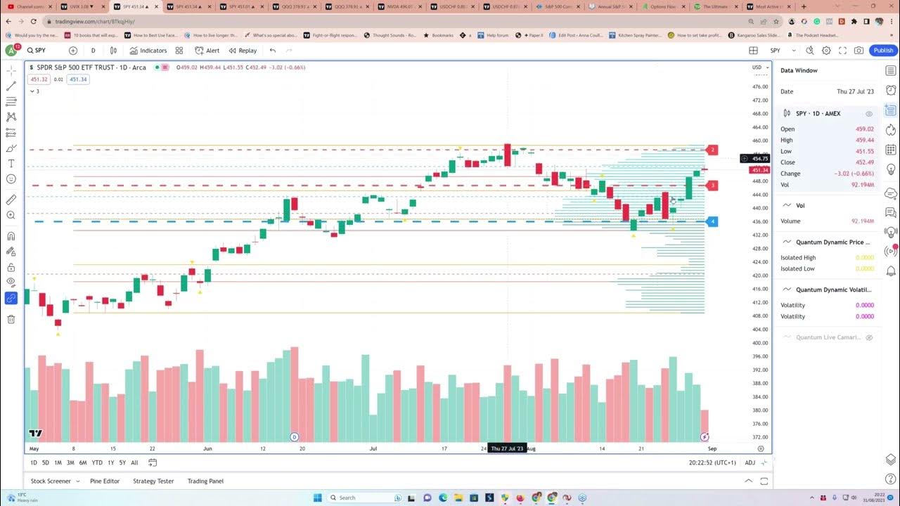Toggle lock all drawing tools
The width and height of the screenshot is (900, 506).
click(11, 267)
